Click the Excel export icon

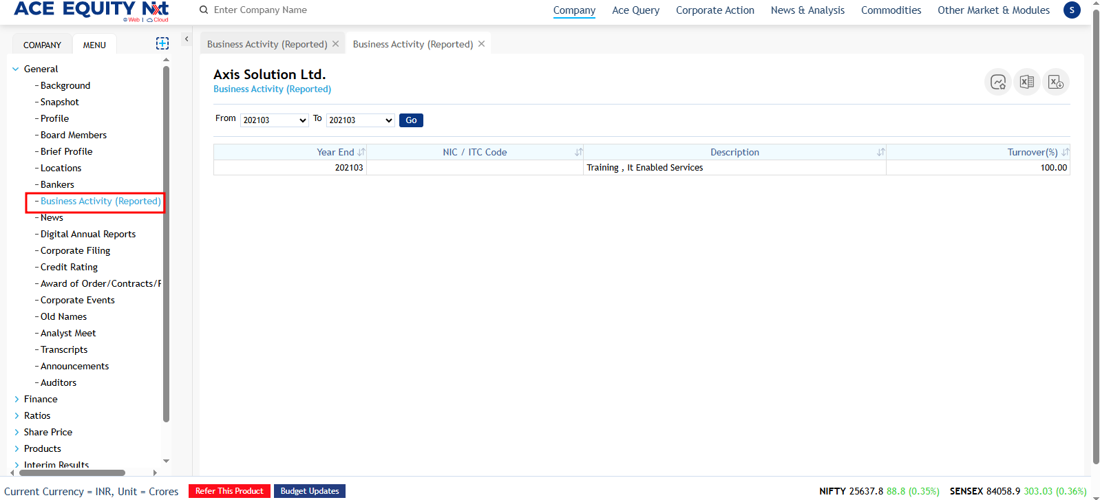(x=1027, y=83)
